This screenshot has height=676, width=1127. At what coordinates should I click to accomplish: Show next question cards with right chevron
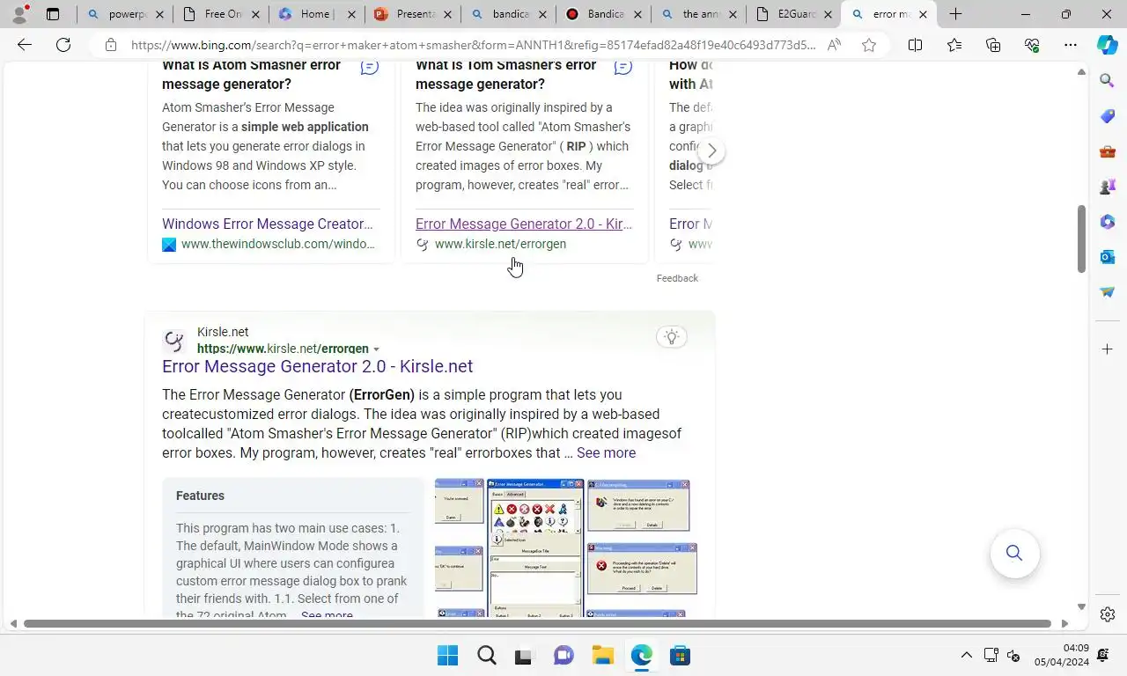(711, 151)
